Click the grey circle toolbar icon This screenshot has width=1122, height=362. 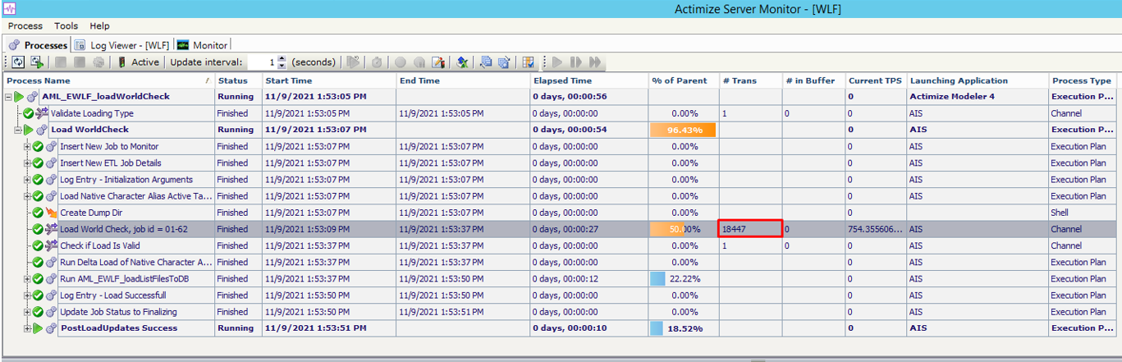(400, 62)
